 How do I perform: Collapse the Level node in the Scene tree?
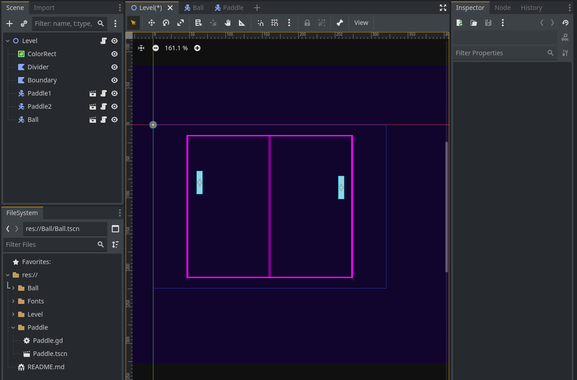click(7, 40)
